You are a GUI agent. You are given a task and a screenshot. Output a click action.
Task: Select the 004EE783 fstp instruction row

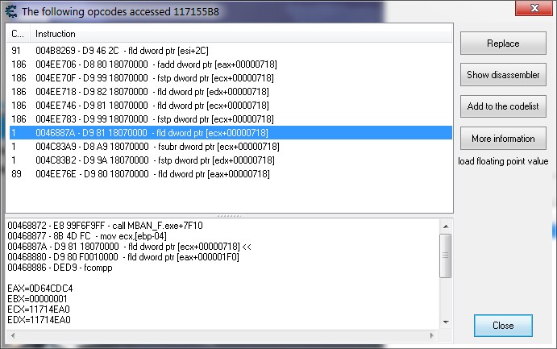[x=153, y=119]
